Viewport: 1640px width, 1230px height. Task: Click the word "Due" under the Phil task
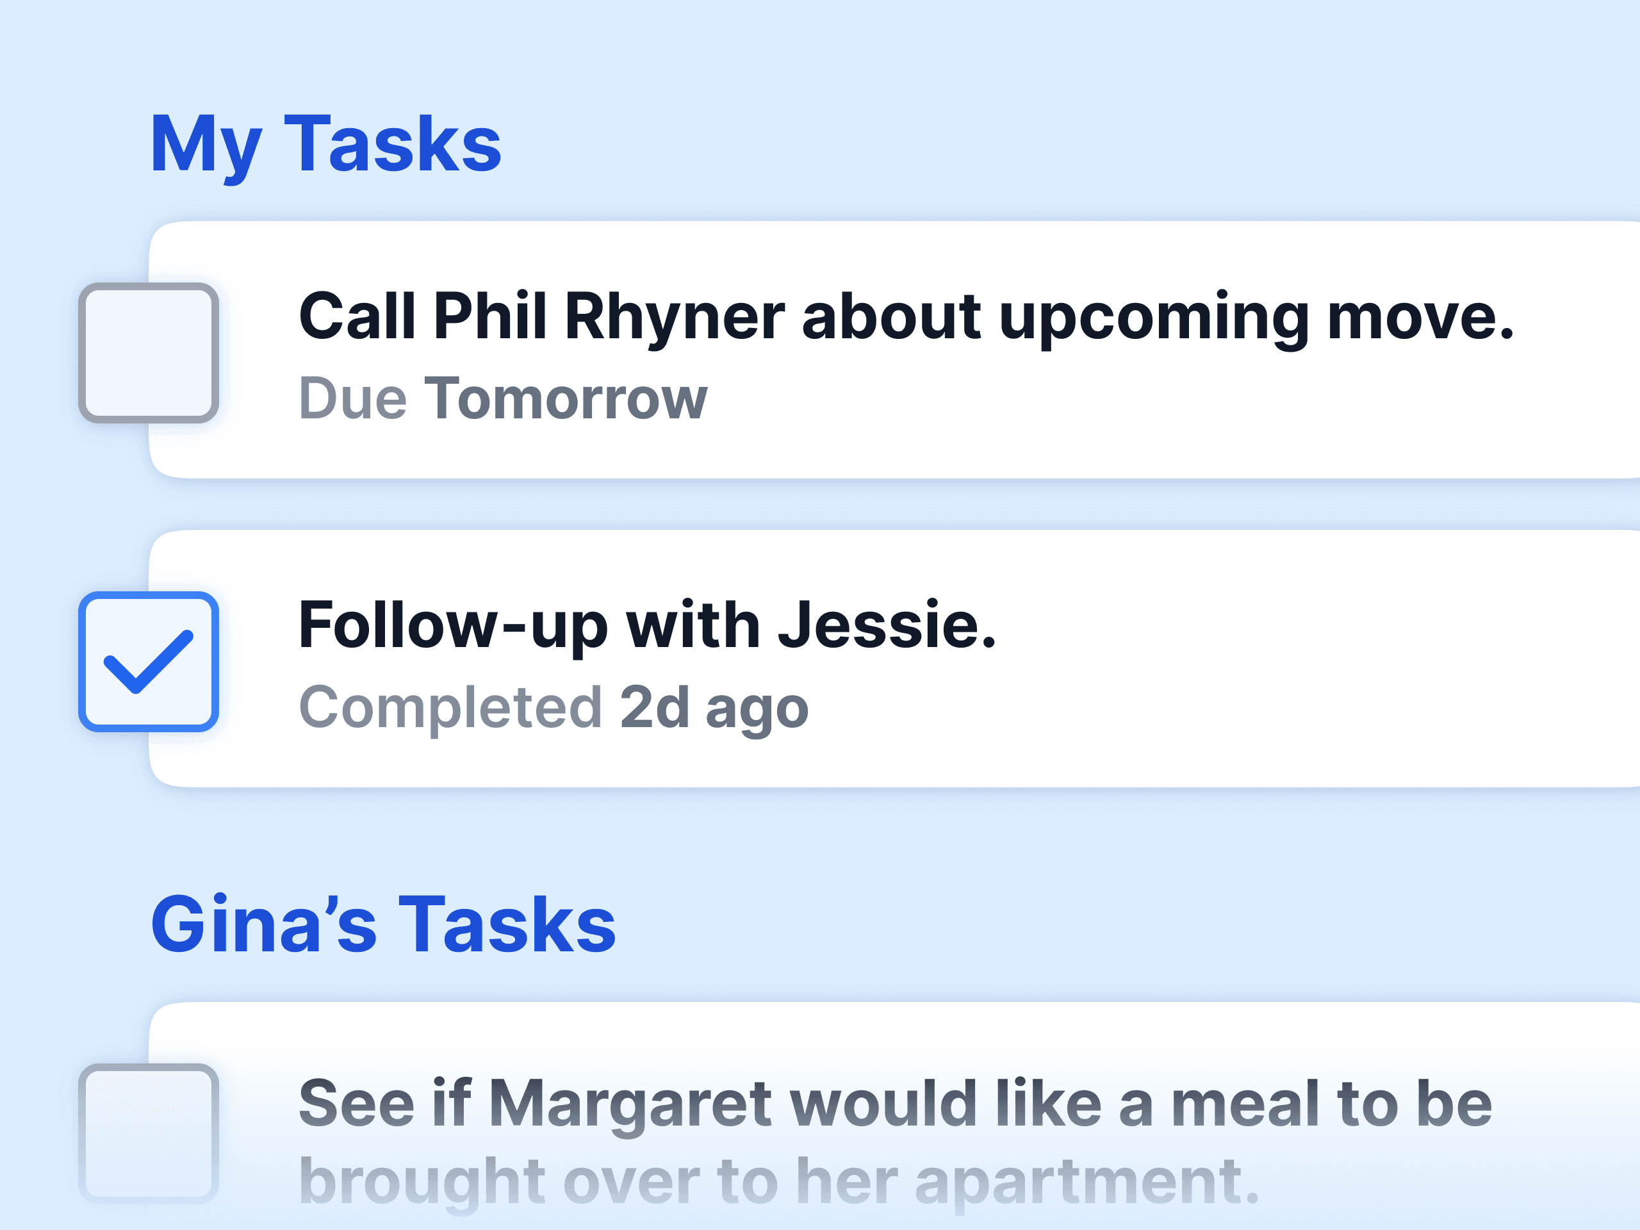(x=353, y=399)
